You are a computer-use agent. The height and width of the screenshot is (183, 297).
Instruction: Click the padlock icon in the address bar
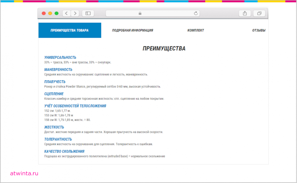coord(140,13)
